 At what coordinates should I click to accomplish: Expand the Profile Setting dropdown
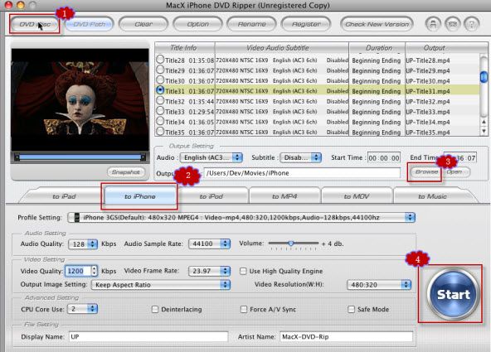pyautogui.click(x=241, y=218)
